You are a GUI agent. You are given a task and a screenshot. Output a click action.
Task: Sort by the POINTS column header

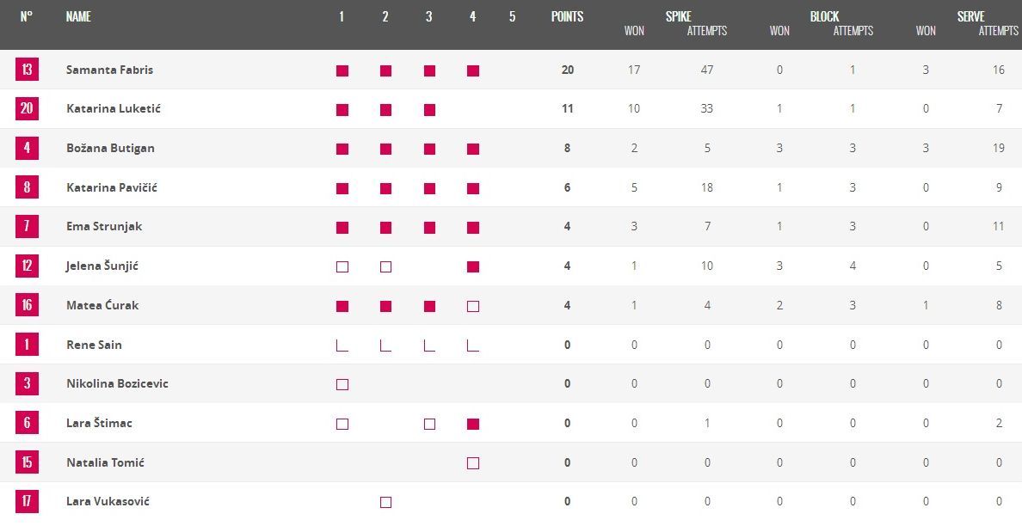click(x=567, y=16)
